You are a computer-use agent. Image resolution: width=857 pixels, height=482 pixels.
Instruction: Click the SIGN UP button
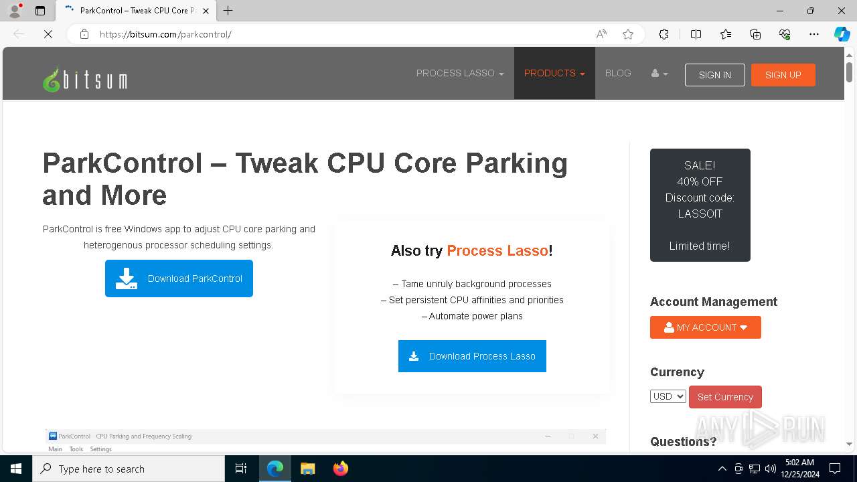[783, 75]
